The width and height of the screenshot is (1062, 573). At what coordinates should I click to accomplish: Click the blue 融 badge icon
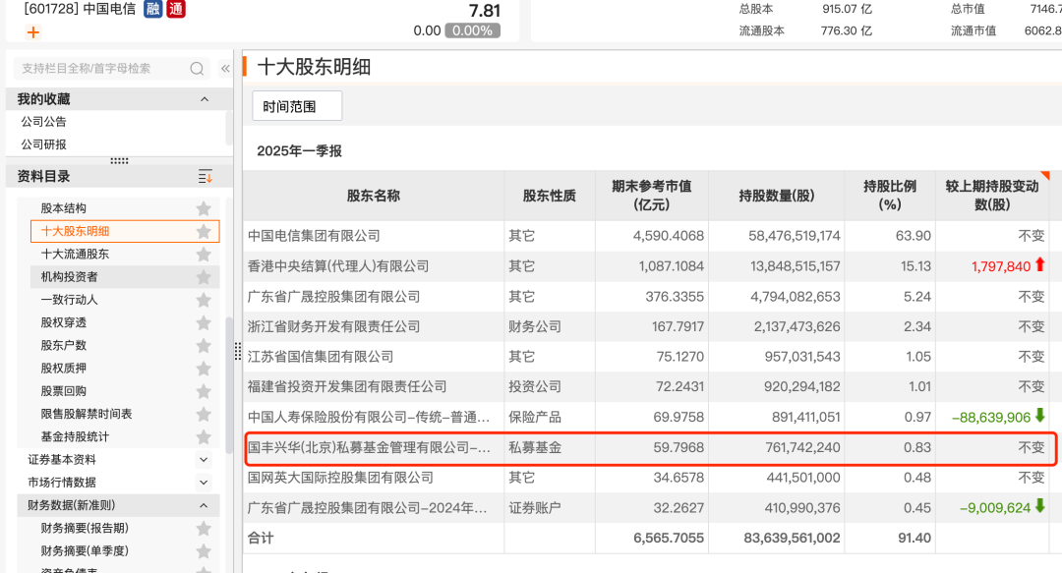[x=153, y=9]
